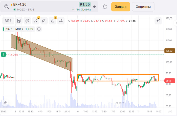Click the green position marker labeled 1
The width and height of the screenshot is (177, 116).
pos(3,54)
